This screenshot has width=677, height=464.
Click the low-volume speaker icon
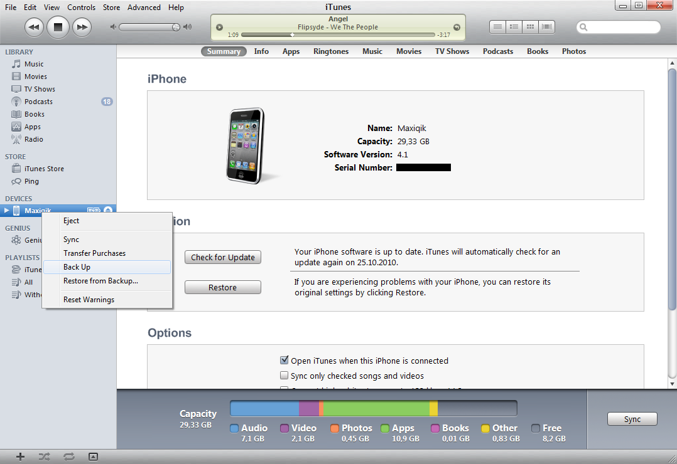point(113,27)
